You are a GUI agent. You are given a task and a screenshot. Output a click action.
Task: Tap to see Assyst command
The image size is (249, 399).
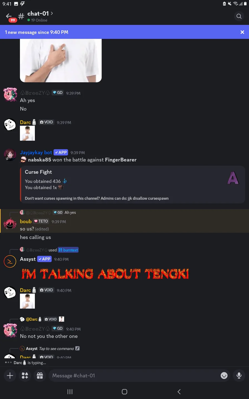click(56, 349)
